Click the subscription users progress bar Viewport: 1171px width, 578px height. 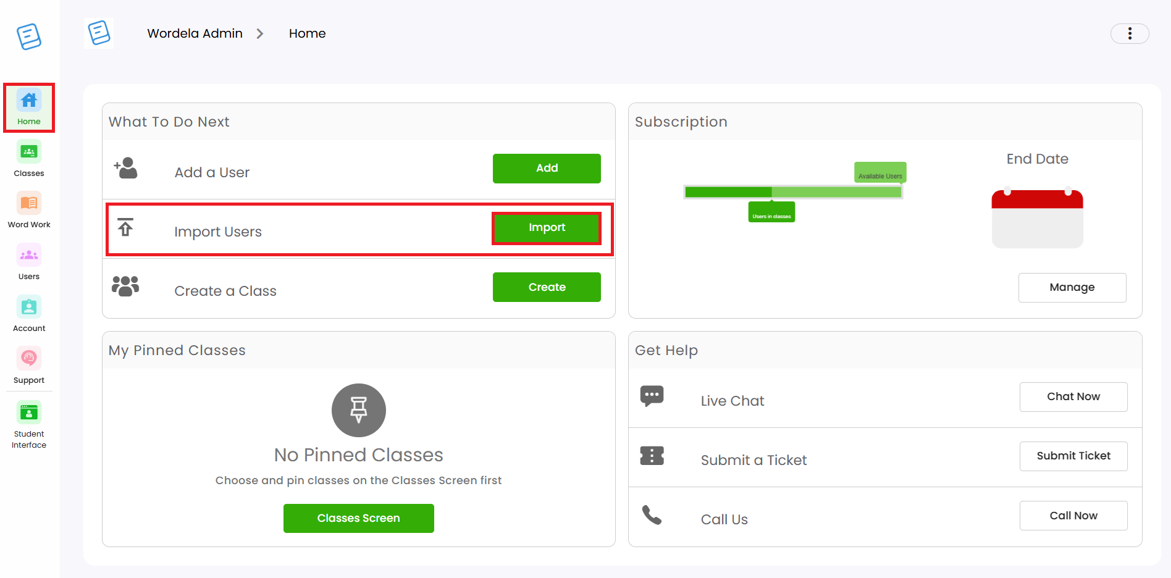tap(793, 192)
